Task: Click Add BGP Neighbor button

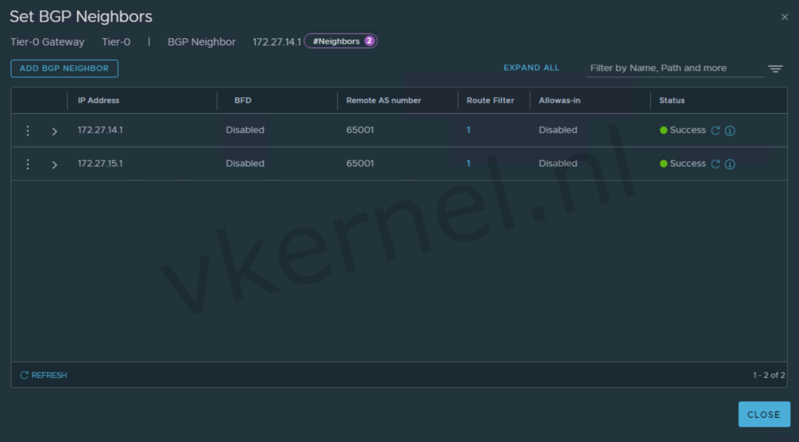Action: pyautogui.click(x=64, y=69)
